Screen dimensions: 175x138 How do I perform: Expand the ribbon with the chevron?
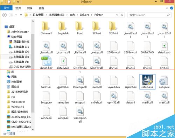coord(167,8)
